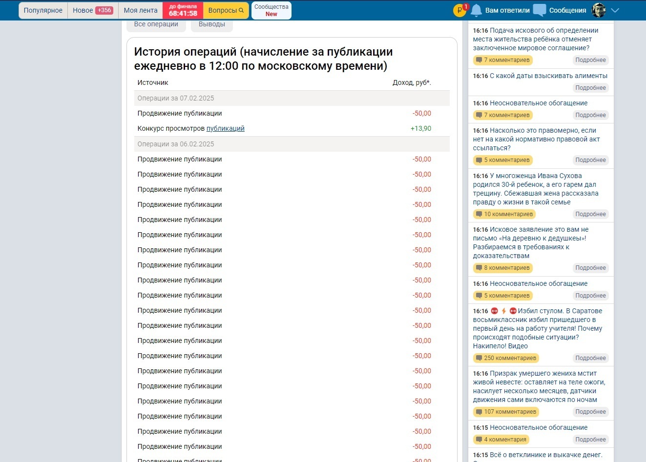Screen dimensions: 646x462
Task: Click the comment icon on 107 комментариев badge
Action: point(478,411)
